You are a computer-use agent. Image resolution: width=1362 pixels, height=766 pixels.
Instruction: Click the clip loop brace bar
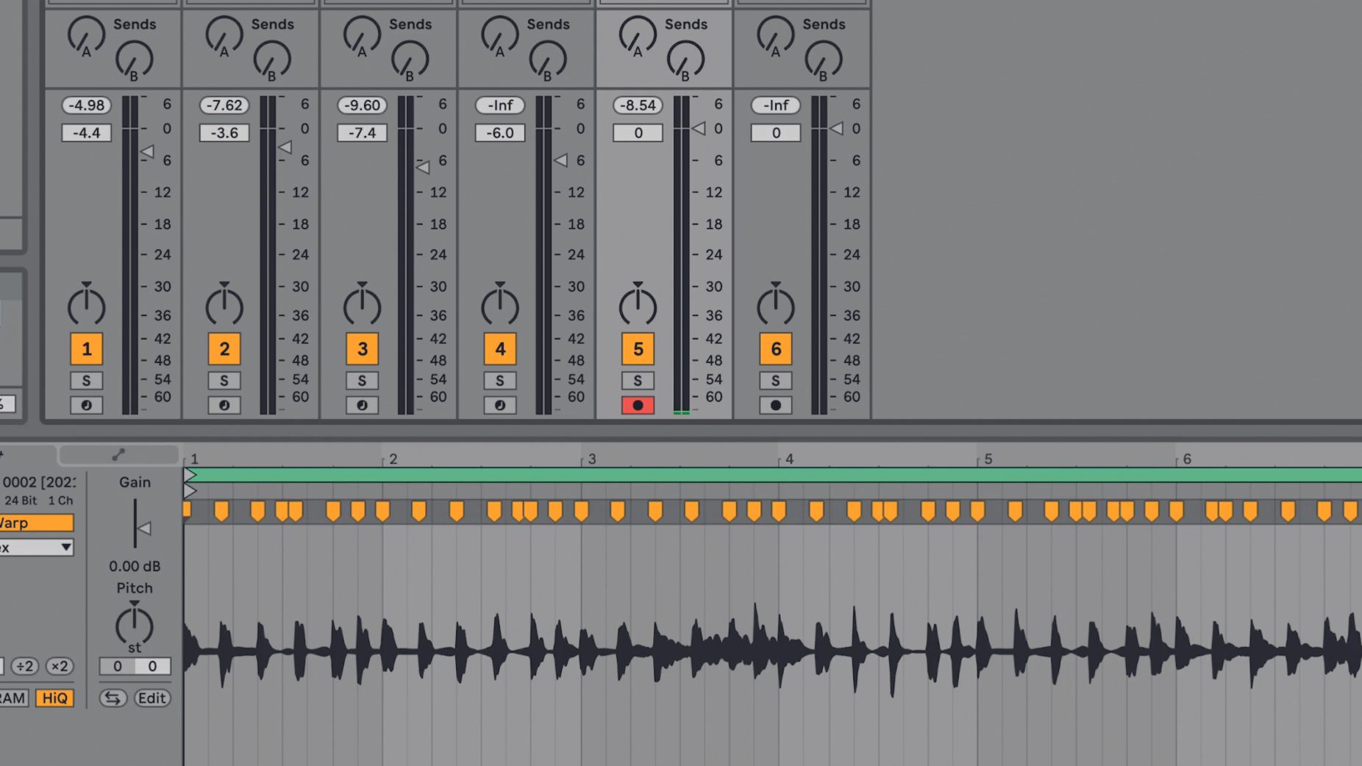(x=774, y=475)
